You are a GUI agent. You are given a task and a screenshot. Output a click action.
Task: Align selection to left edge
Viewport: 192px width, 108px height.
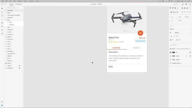coord(182,8)
